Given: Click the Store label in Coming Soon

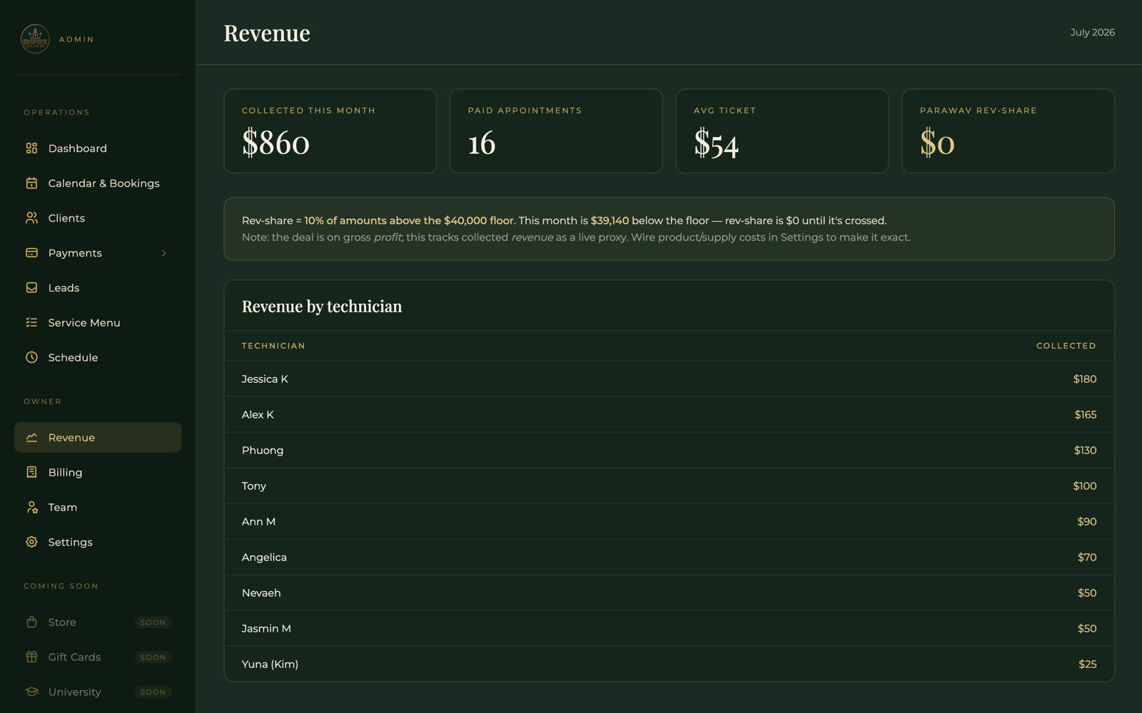Looking at the screenshot, I should click(62, 622).
